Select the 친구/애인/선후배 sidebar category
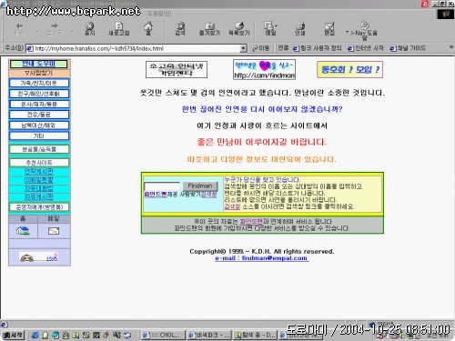 coord(39,94)
